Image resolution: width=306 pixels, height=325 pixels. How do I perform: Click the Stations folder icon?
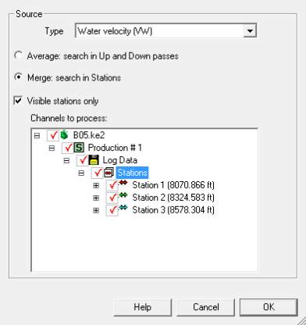pyautogui.click(x=109, y=173)
